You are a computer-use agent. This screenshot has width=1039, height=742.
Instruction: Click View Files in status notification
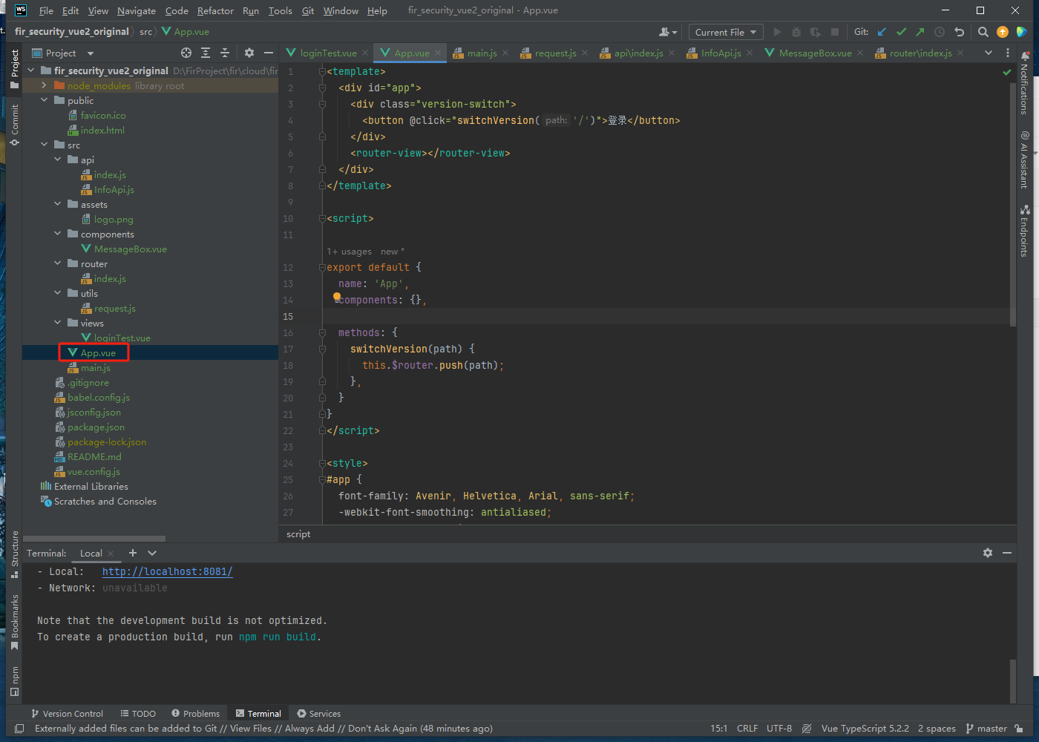coord(251,729)
